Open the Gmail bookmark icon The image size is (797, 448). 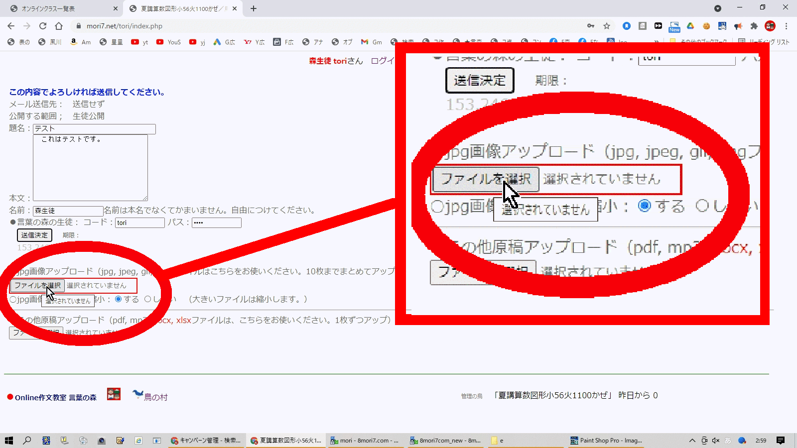(365, 42)
